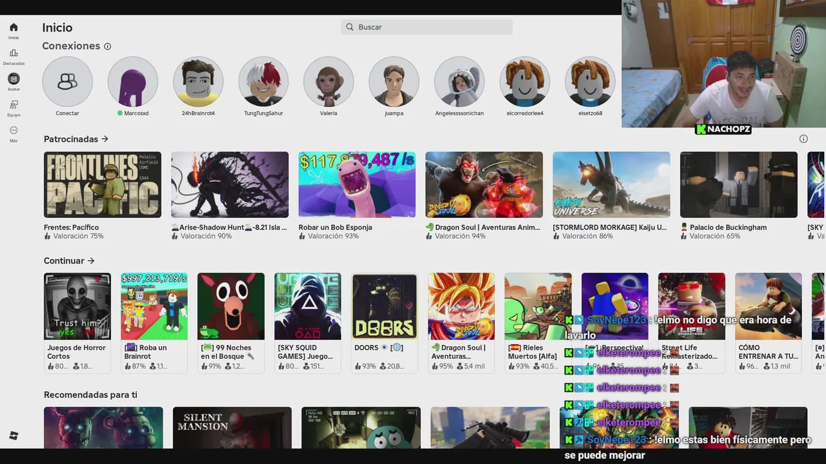Open elcorredorlee4's avatar profile
The width and height of the screenshot is (826, 464).
[525, 82]
